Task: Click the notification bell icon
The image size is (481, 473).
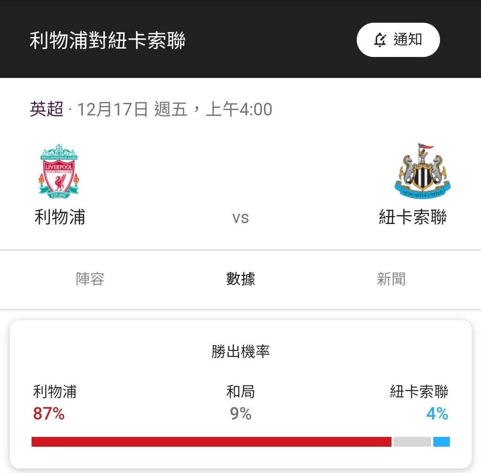Action: [380, 39]
